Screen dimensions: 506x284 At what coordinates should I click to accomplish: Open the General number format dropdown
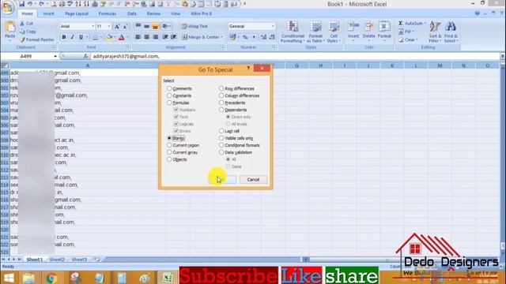click(273, 26)
